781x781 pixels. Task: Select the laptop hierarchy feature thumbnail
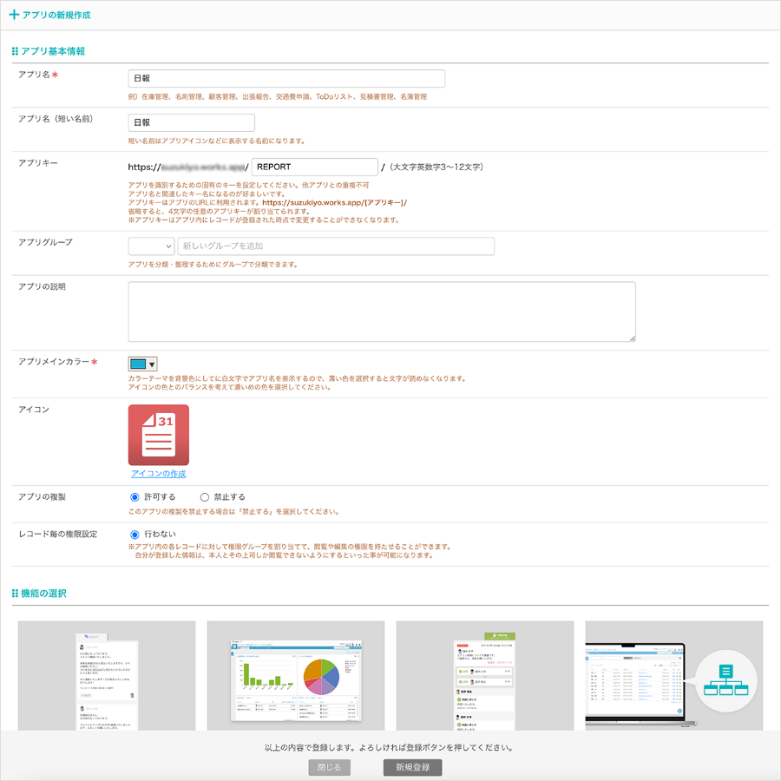click(674, 675)
